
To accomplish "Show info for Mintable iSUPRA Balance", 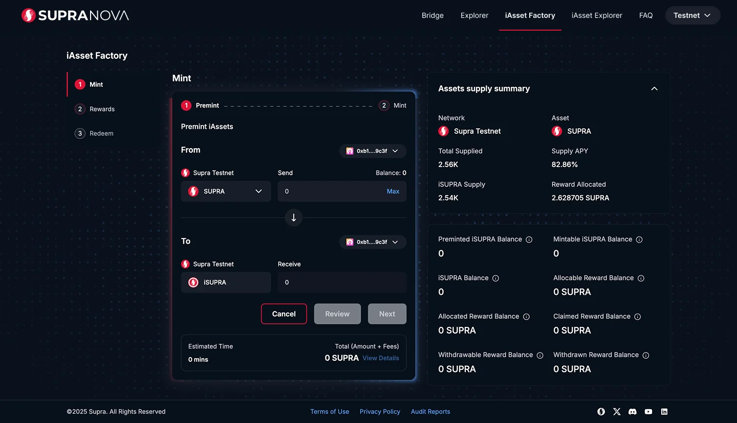I will pyautogui.click(x=639, y=240).
